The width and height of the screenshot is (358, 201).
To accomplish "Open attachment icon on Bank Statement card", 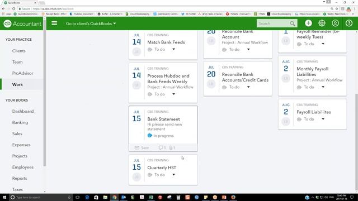I will pyautogui.click(x=171, y=148).
